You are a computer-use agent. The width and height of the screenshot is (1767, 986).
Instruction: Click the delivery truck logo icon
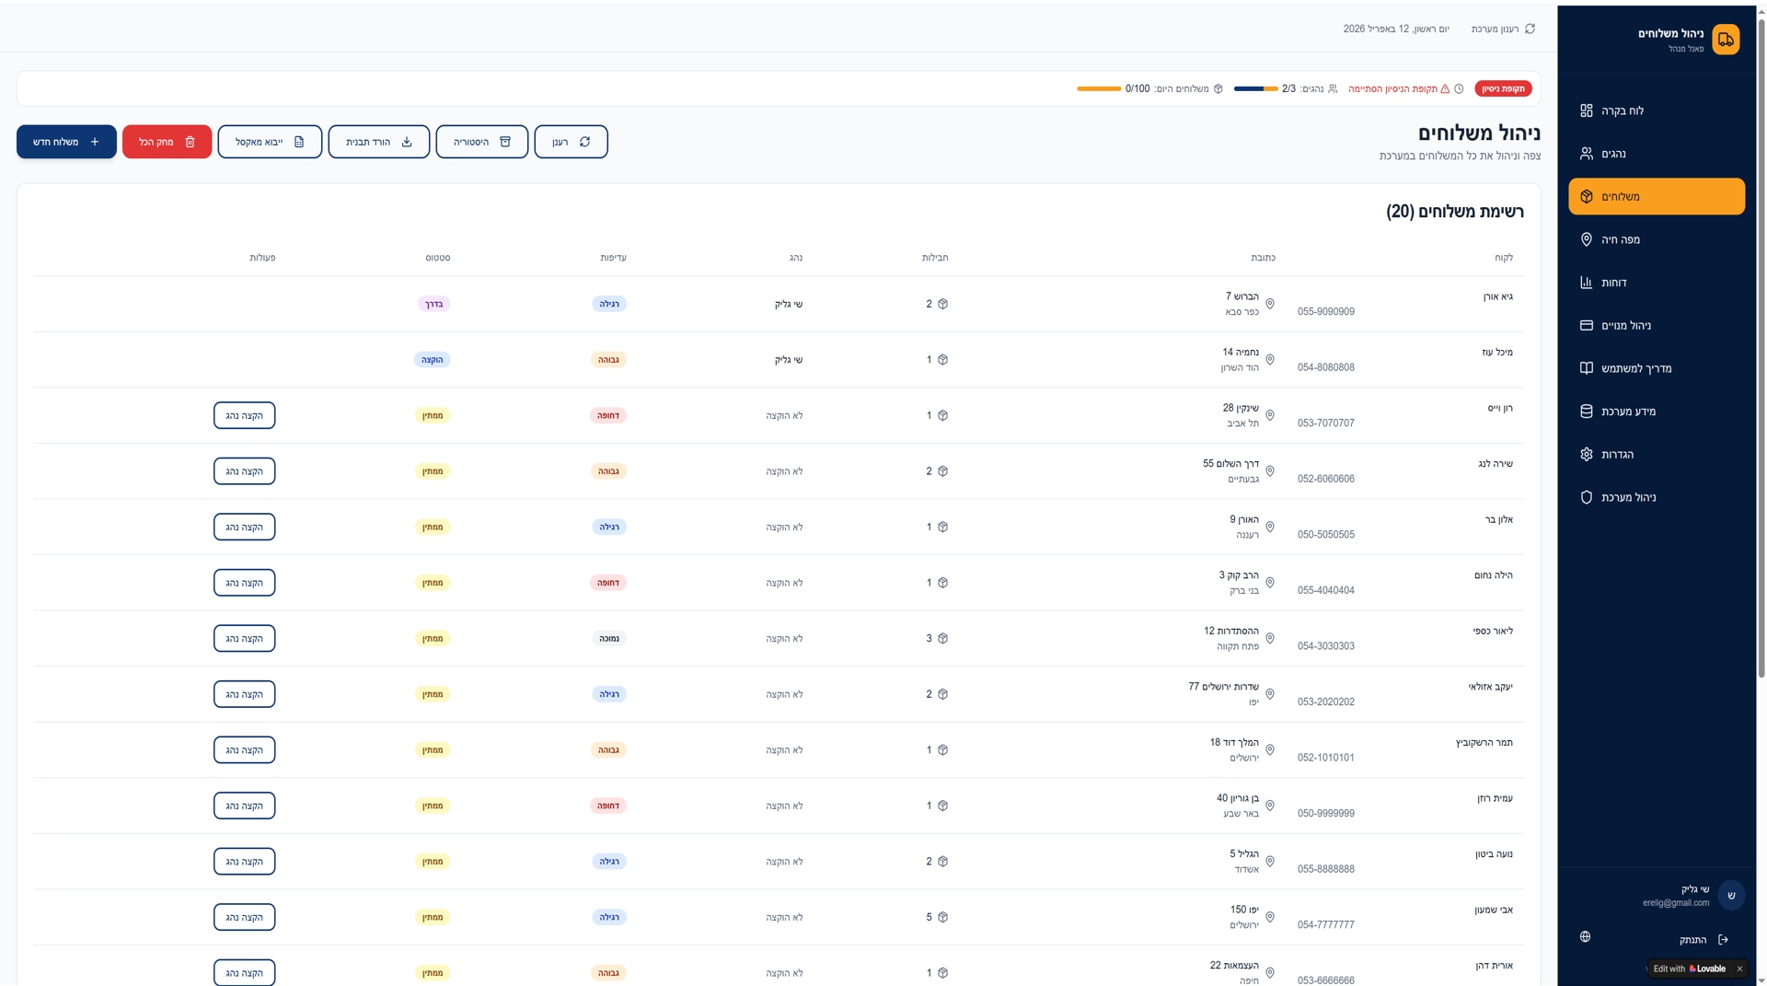coord(1726,40)
